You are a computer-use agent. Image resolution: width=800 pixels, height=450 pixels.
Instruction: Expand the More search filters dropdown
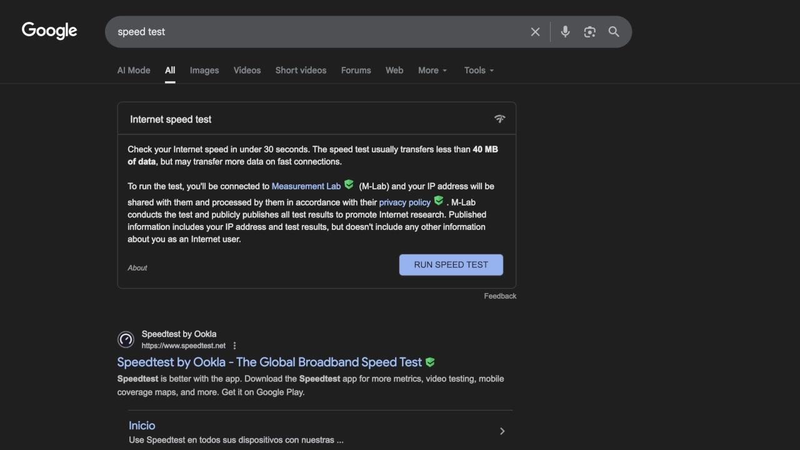[x=432, y=71]
